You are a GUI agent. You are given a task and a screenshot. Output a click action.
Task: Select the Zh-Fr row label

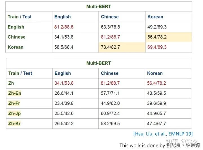[14, 103]
